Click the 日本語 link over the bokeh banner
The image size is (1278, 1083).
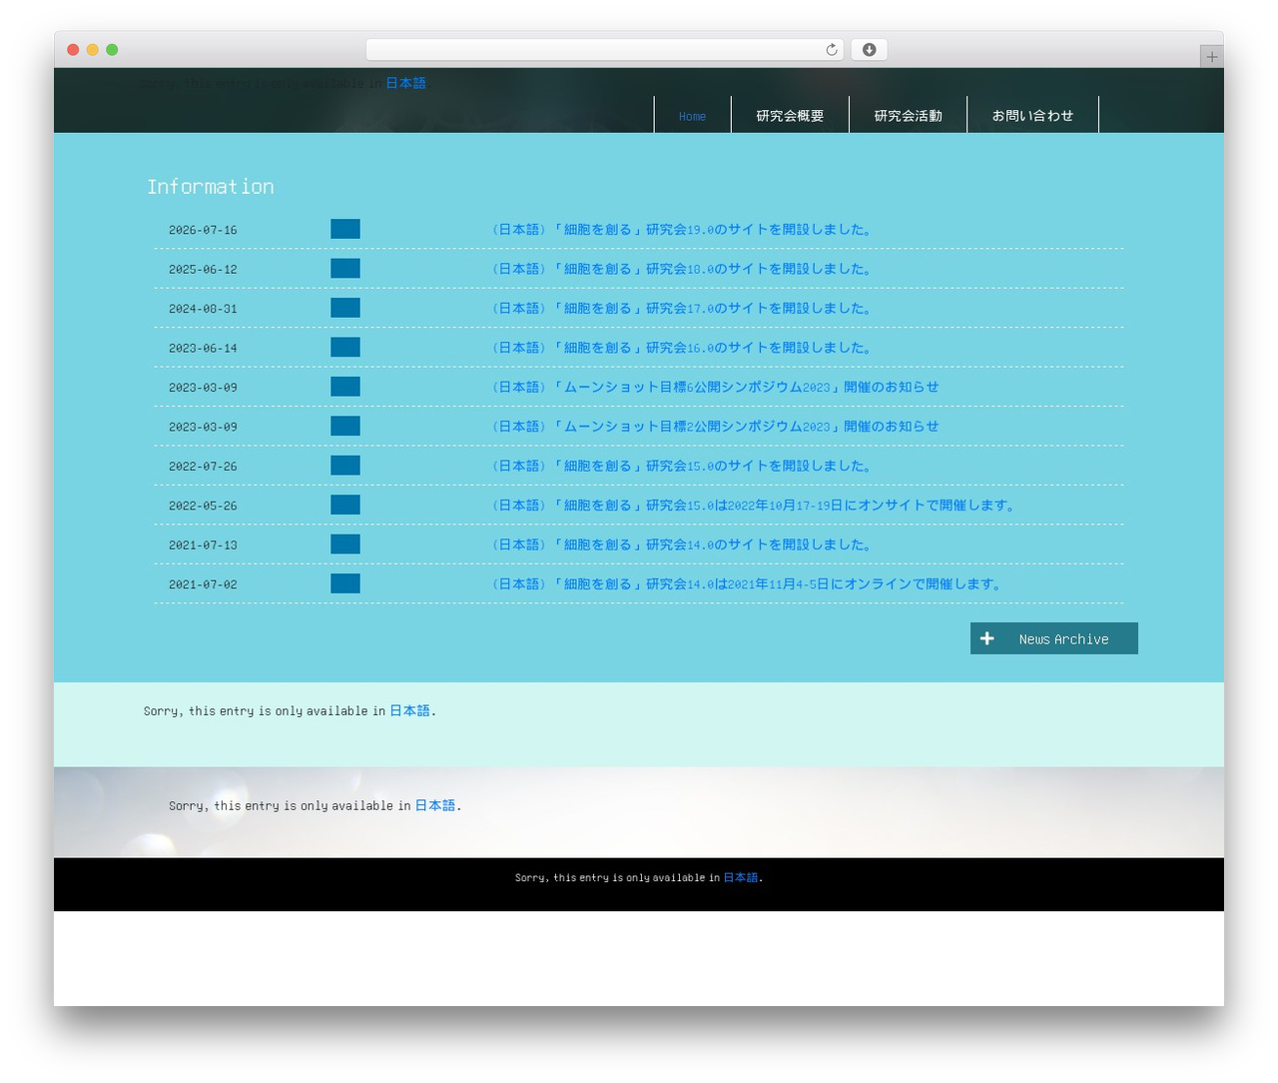point(435,805)
